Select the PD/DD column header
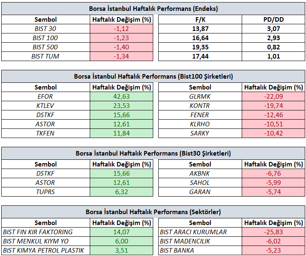306x256 pixels. coord(273,20)
